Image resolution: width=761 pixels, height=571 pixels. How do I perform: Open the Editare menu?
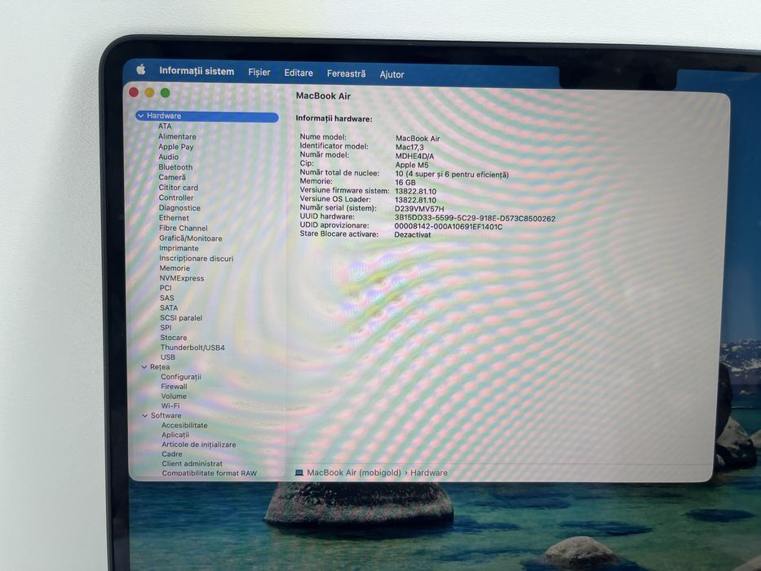click(x=299, y=73)
